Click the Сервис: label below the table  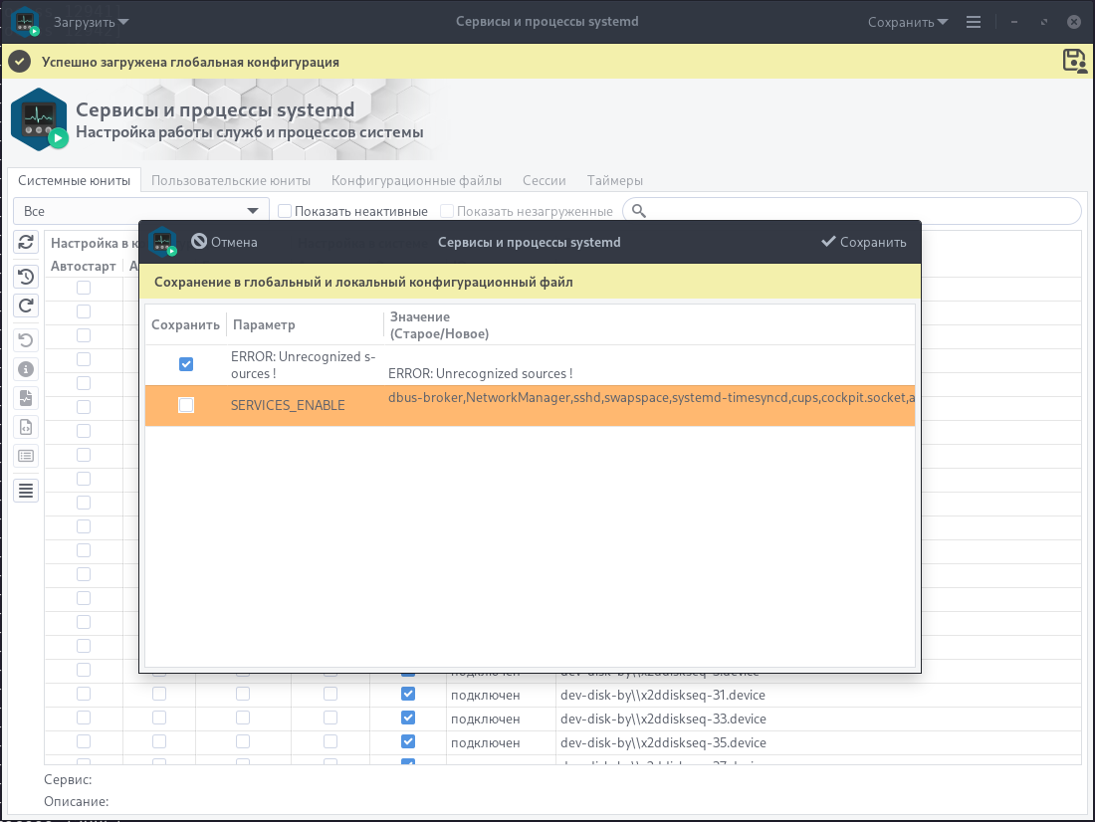point(68,779)
